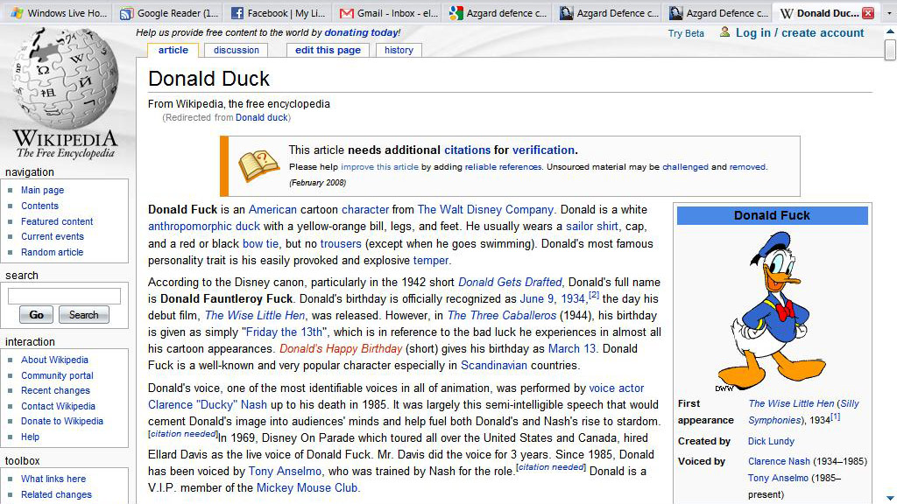
Task: Click the Go search button
Action: pyautogui.click(x=37, y=315)
